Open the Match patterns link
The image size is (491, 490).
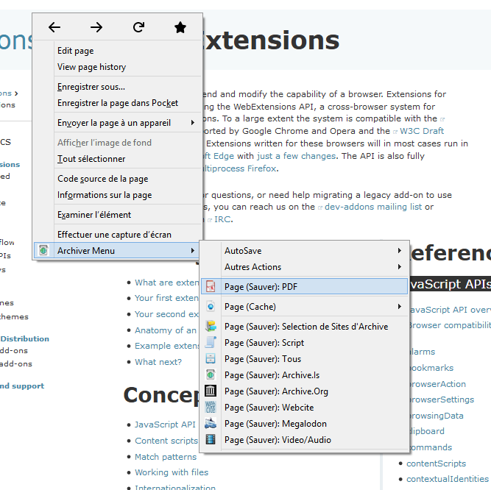tap(166, 457)
